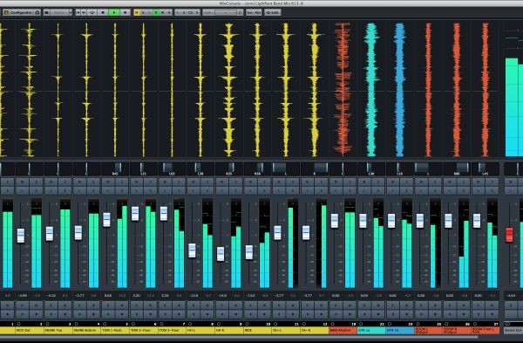Click the record button in transport
This screenshot has height=343, width=523.
(x=125, y=12)
